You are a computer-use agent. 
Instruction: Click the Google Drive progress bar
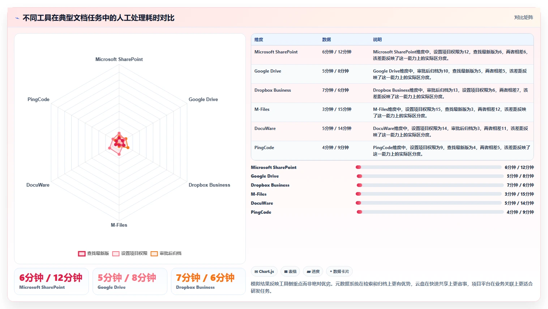430,176
